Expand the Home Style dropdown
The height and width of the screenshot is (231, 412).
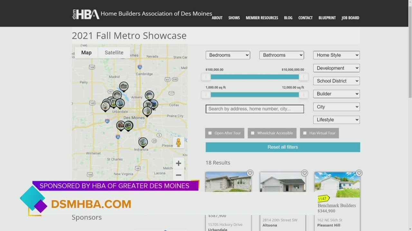[x=336, y=55]
